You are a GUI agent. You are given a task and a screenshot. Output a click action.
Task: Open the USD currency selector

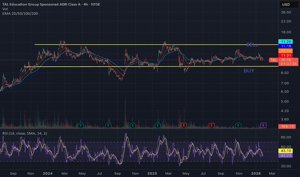point(286,5)
